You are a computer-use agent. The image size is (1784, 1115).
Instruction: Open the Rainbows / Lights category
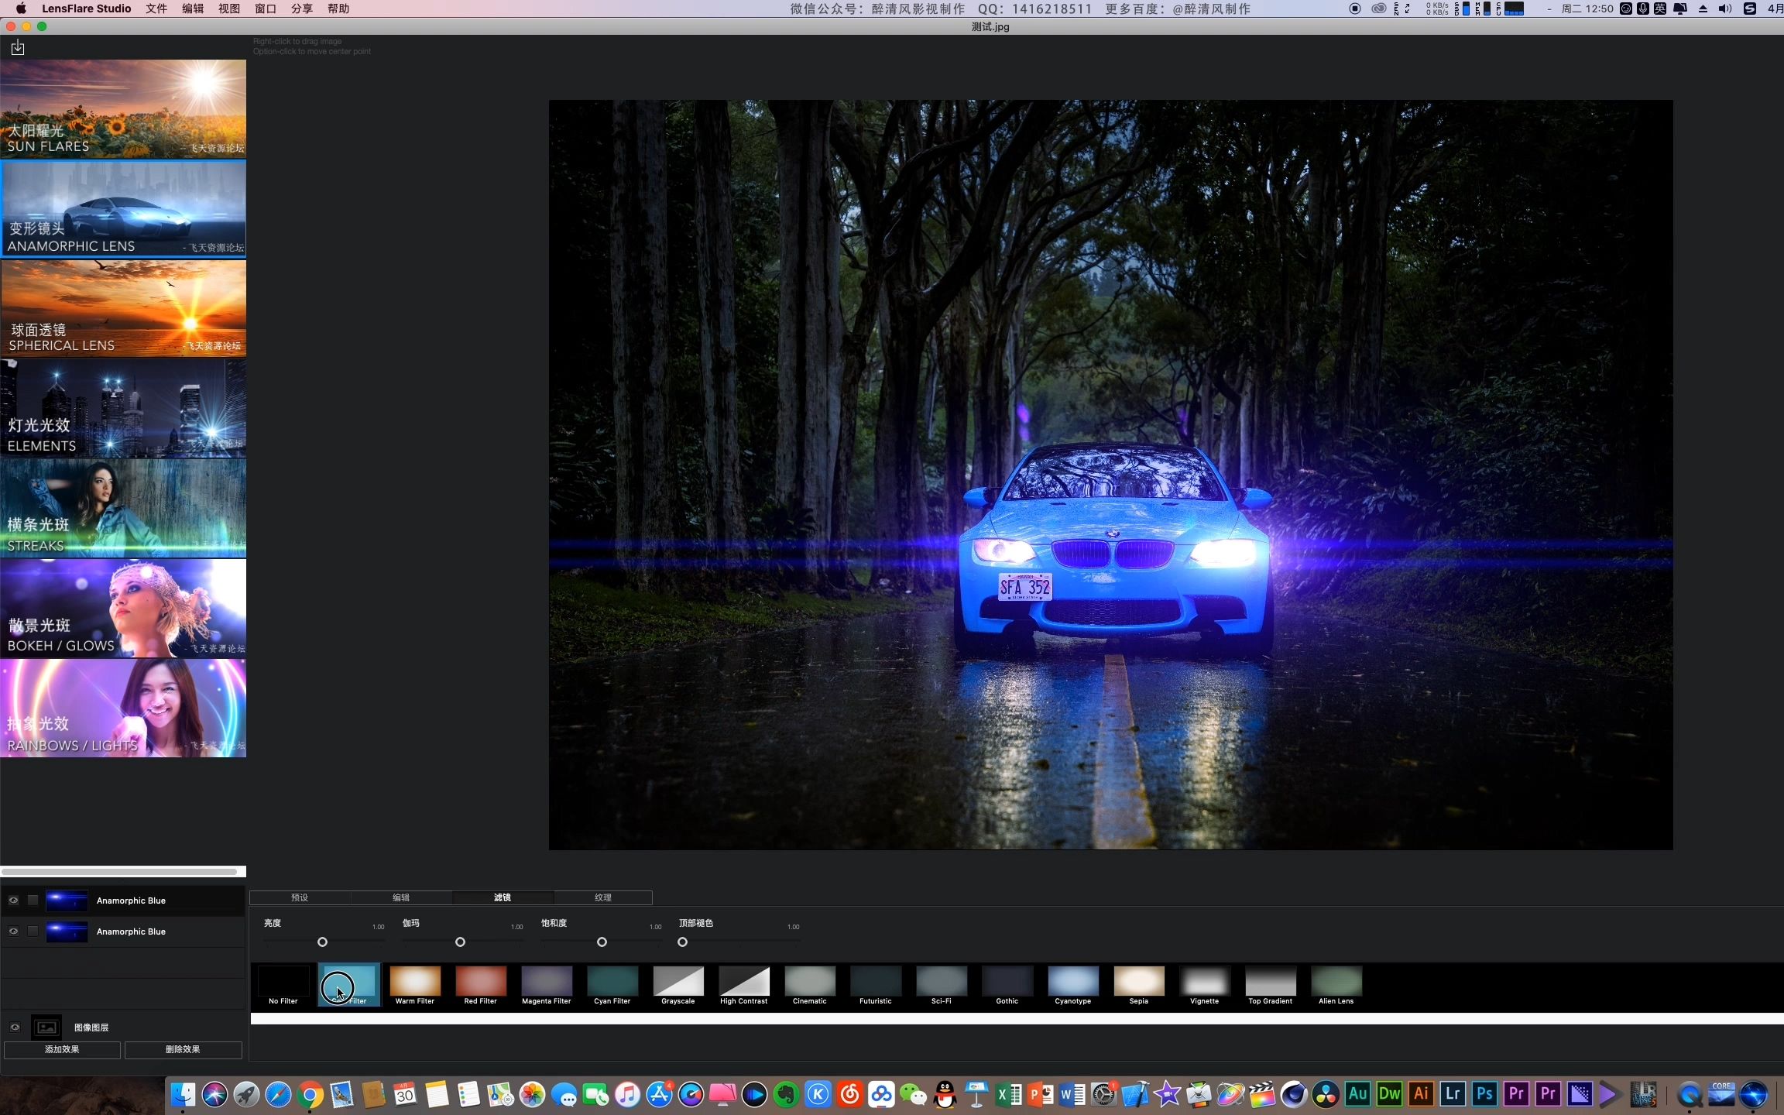(123, 708)
